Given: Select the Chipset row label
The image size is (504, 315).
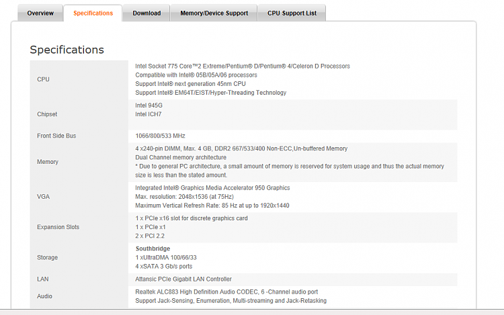Looking at the screenshot, I should (47, 114).
